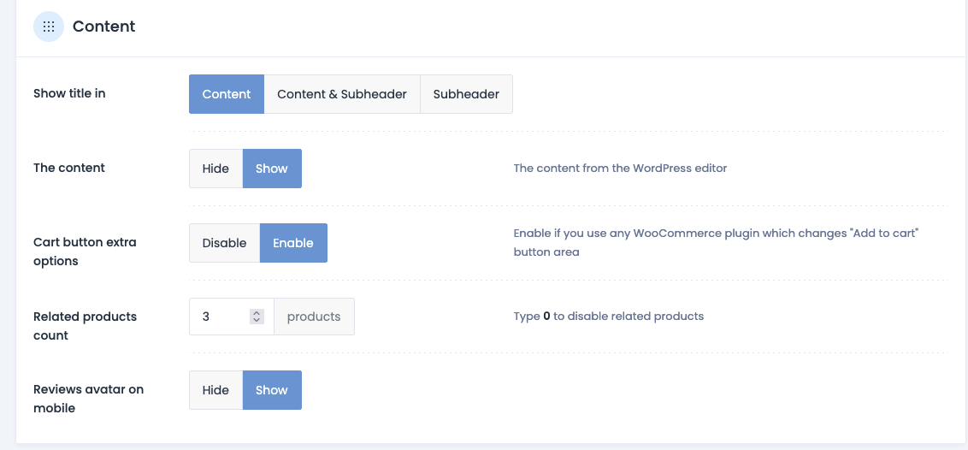The image size is (968, 450).
Task: Increase related products count with up arrow
Action: (x=257, y=313)
